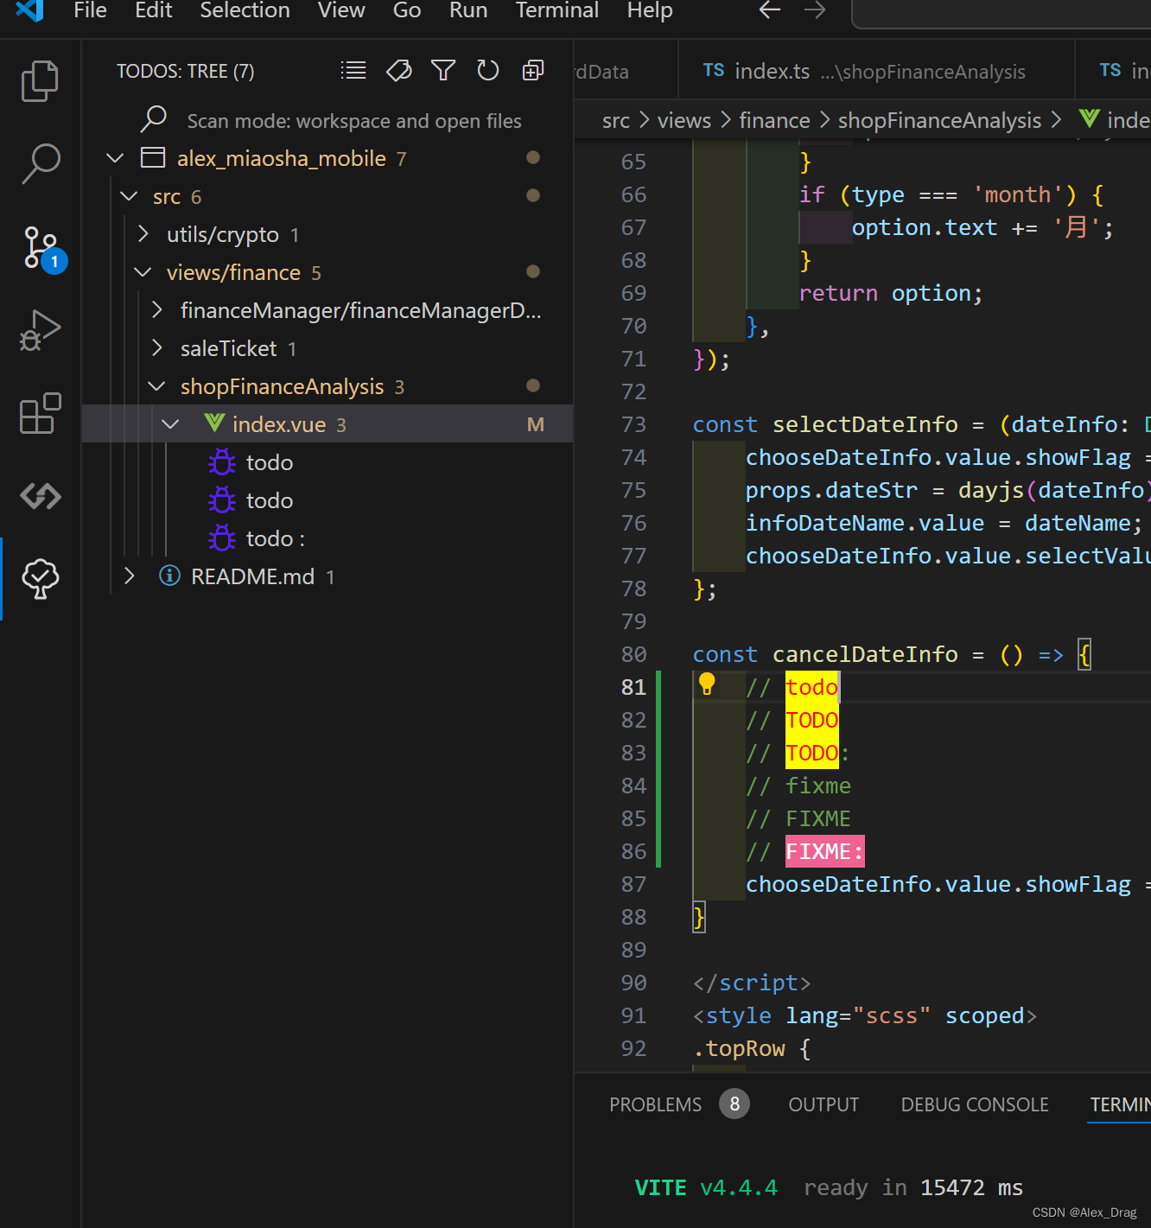Expand financeManager/financeManagerD... folder
This screenshot has width=1151, height=1228.
point(156,310)
